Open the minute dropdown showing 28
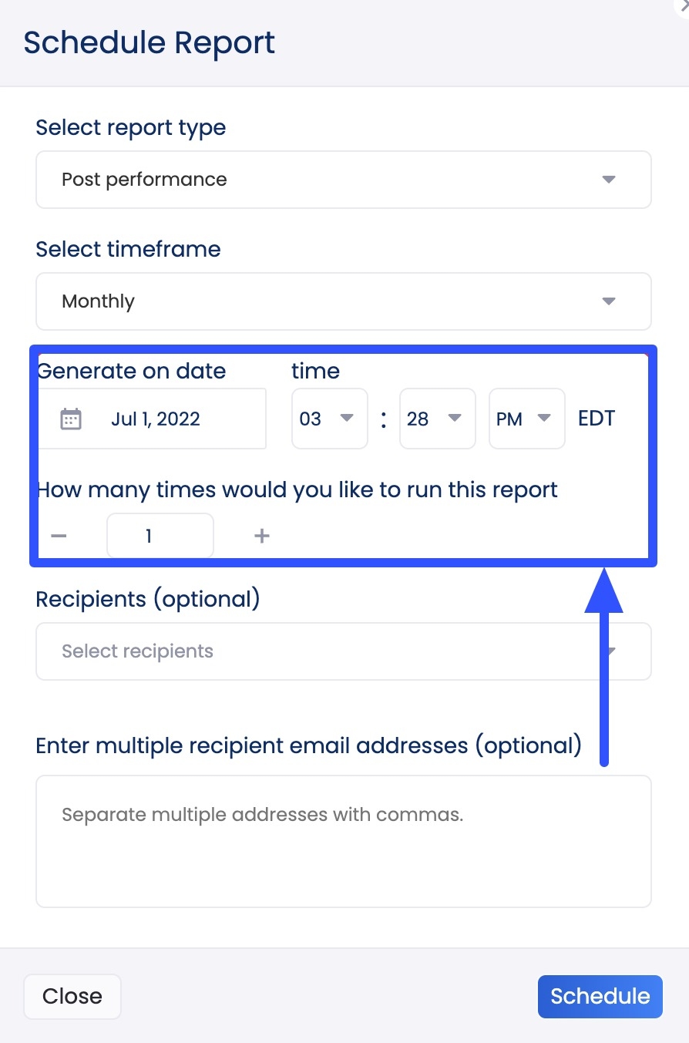The image size is (689, 1043). [x=437, y=419]
